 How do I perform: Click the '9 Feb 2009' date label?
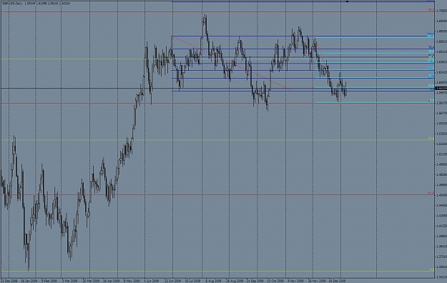tap(49, 281)
